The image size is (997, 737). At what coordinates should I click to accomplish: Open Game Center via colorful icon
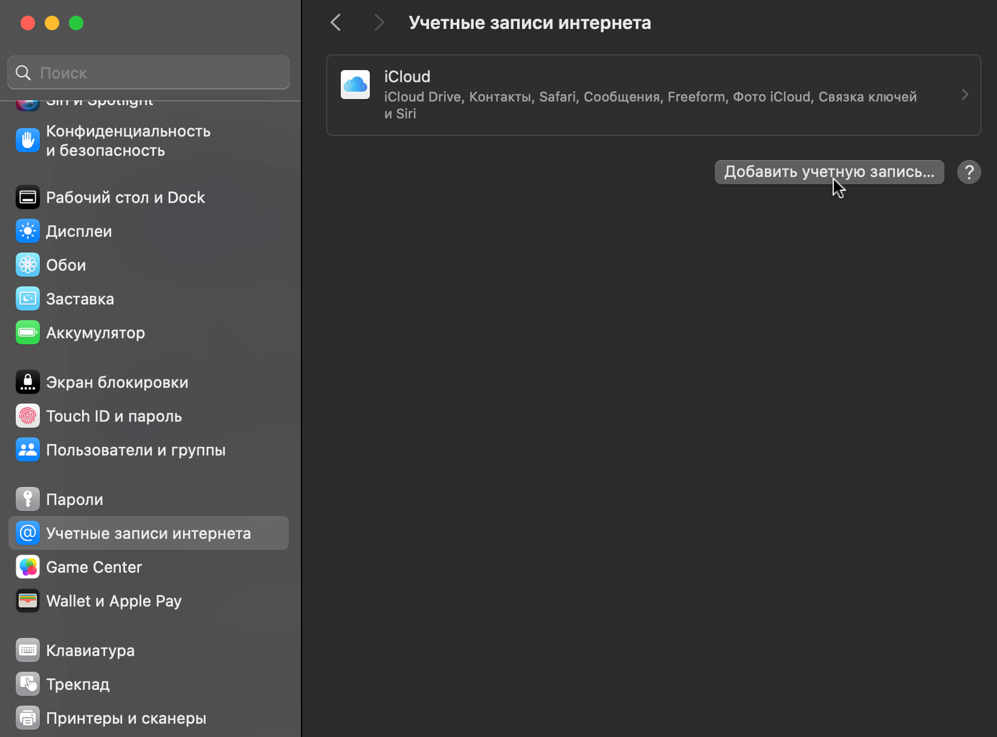click(27, 567)
